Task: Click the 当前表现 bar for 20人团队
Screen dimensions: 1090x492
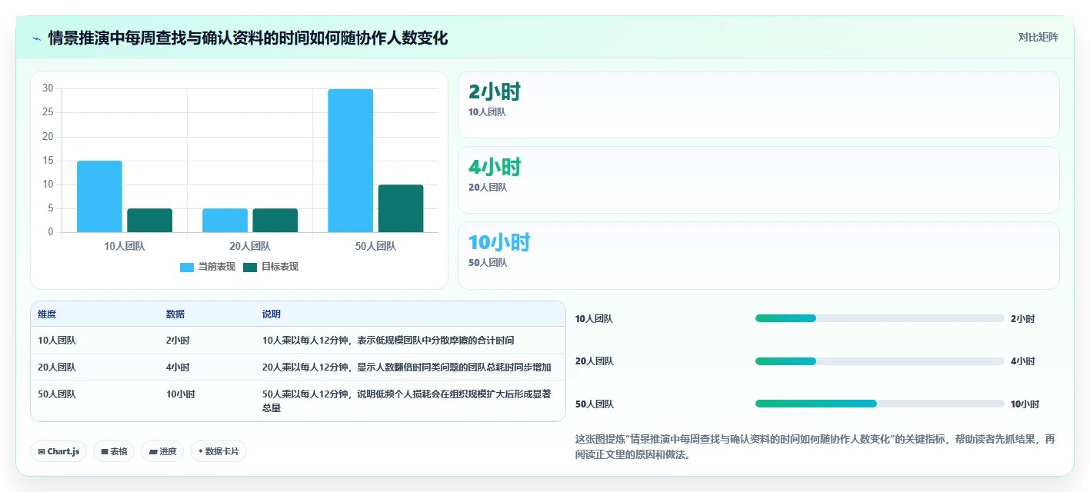Action: click(225, 220)
